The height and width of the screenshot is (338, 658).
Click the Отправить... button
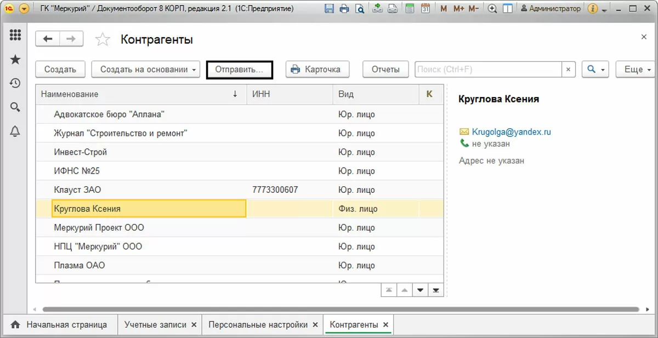click(x=240, y=70)
